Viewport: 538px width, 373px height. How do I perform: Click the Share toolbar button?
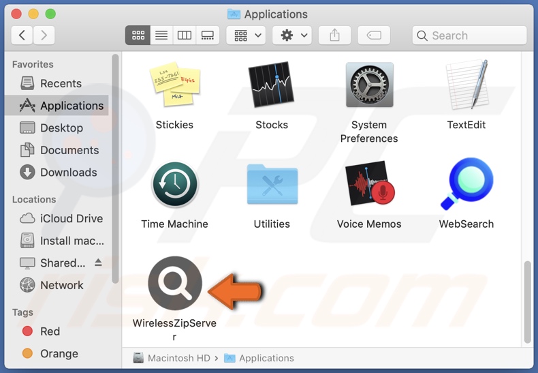tap(334, 35)
